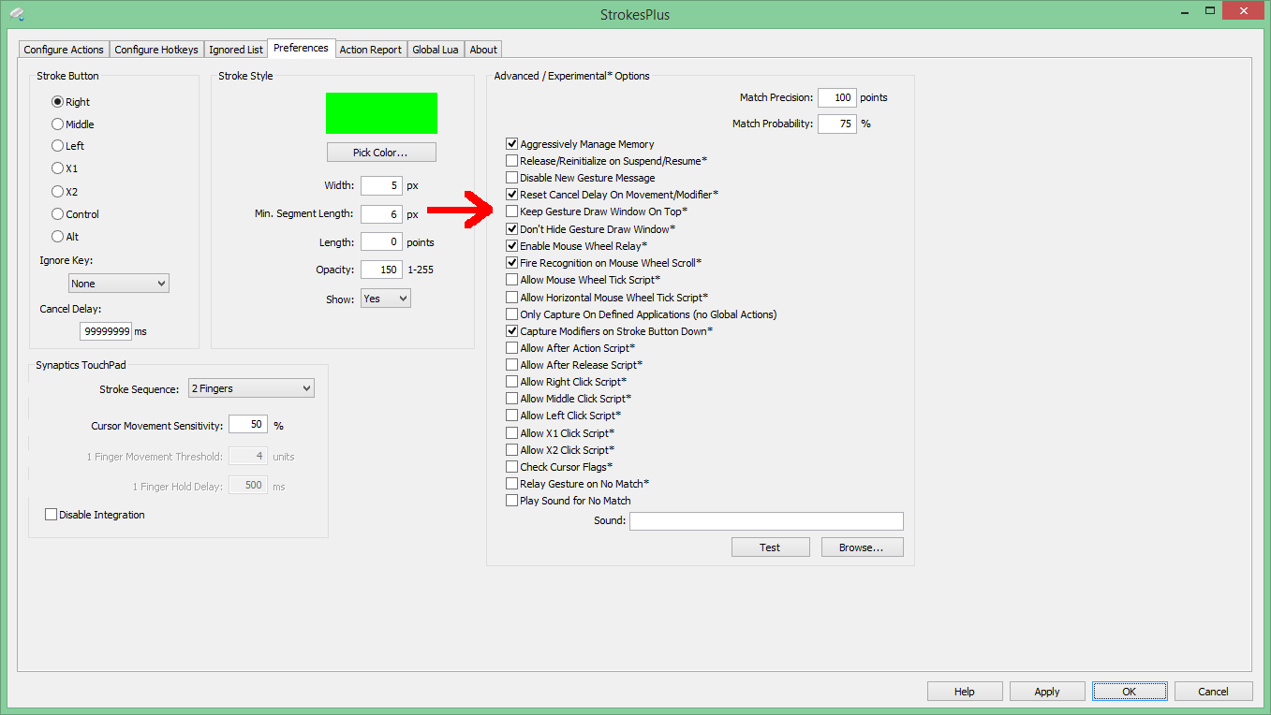Check Allow Right Click Script
Viewport: 1271px width, 715px height.
512,382
